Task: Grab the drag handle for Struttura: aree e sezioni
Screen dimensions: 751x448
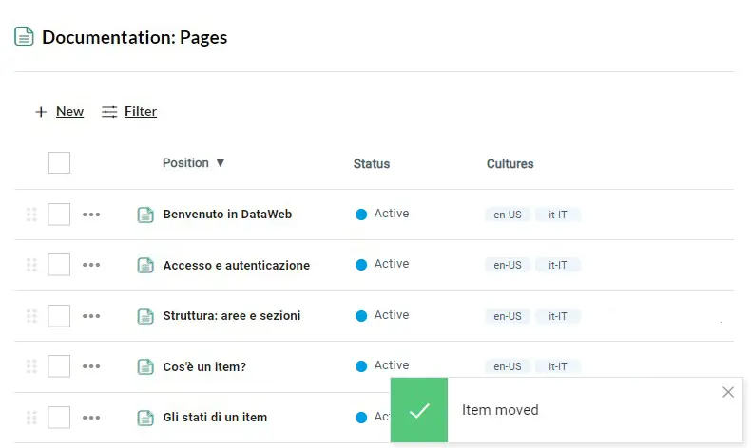Action: tap(31, 316)
